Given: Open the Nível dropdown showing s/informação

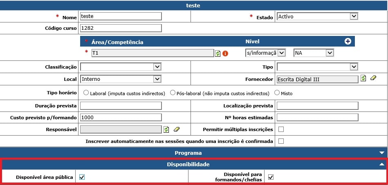Looking at the screenshot, I should tap(265, 53).
